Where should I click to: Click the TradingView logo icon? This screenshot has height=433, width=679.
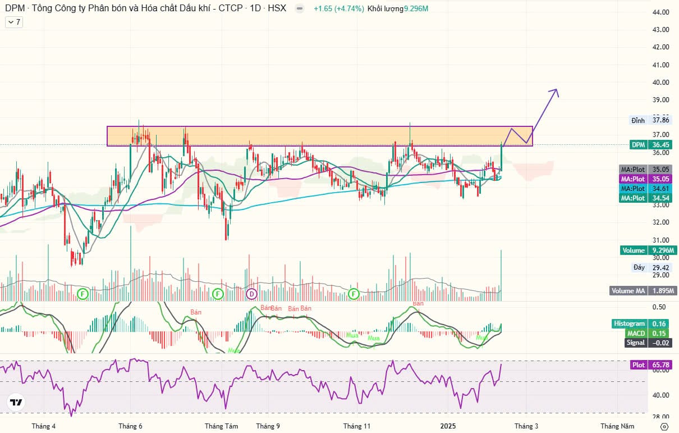(x=16, y=402)
